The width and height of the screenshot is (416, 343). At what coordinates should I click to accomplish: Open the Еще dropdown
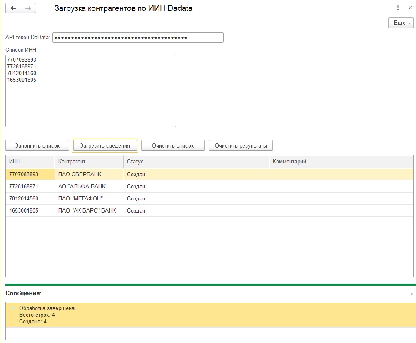[x=401, y=23]
